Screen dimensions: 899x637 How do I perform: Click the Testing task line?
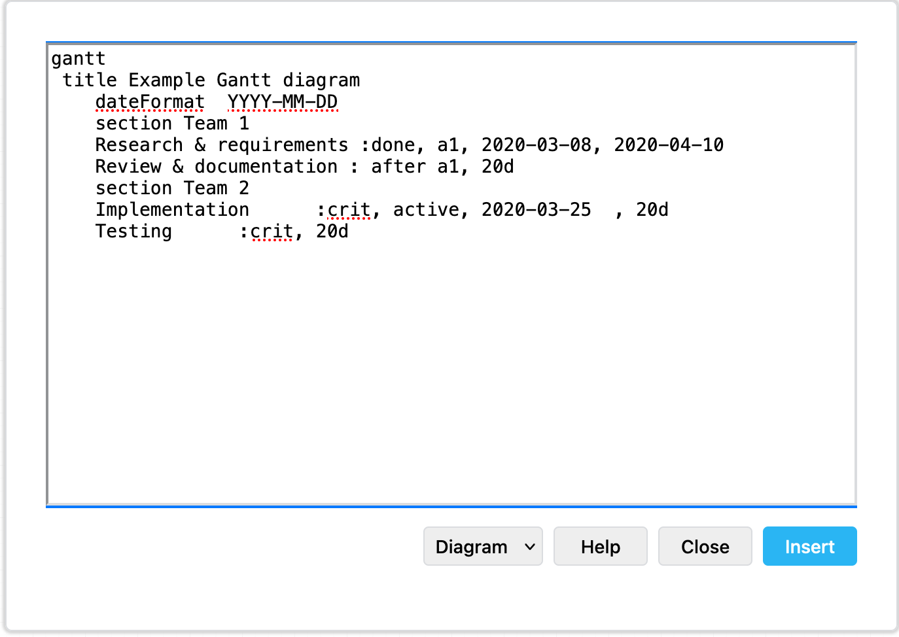(133, 231)
